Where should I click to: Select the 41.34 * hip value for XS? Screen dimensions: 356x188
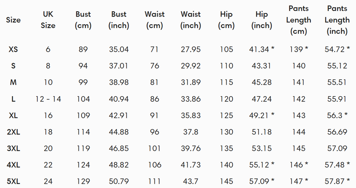click(262, 49)
